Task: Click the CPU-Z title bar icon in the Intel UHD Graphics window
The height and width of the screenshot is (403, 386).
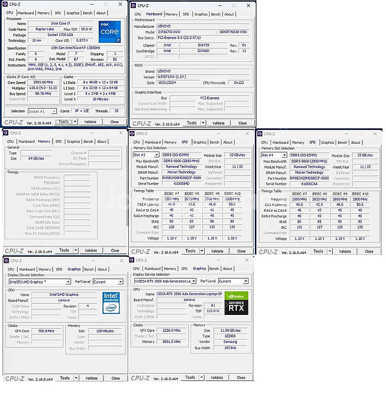Action: tap(6, 260)
